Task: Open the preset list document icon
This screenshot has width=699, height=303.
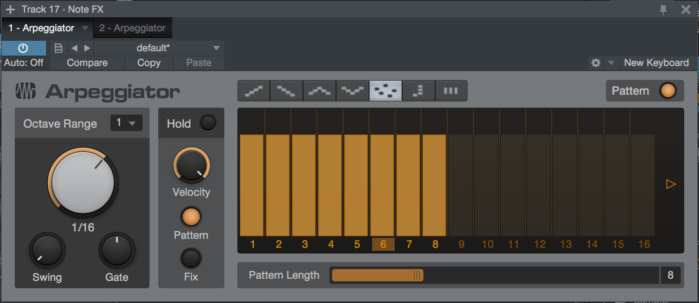Action: pos(58,48)
